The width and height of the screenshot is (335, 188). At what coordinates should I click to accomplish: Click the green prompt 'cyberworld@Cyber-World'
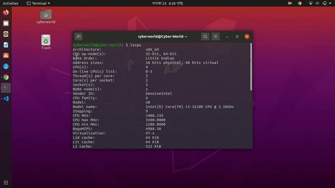pos(97,45)
